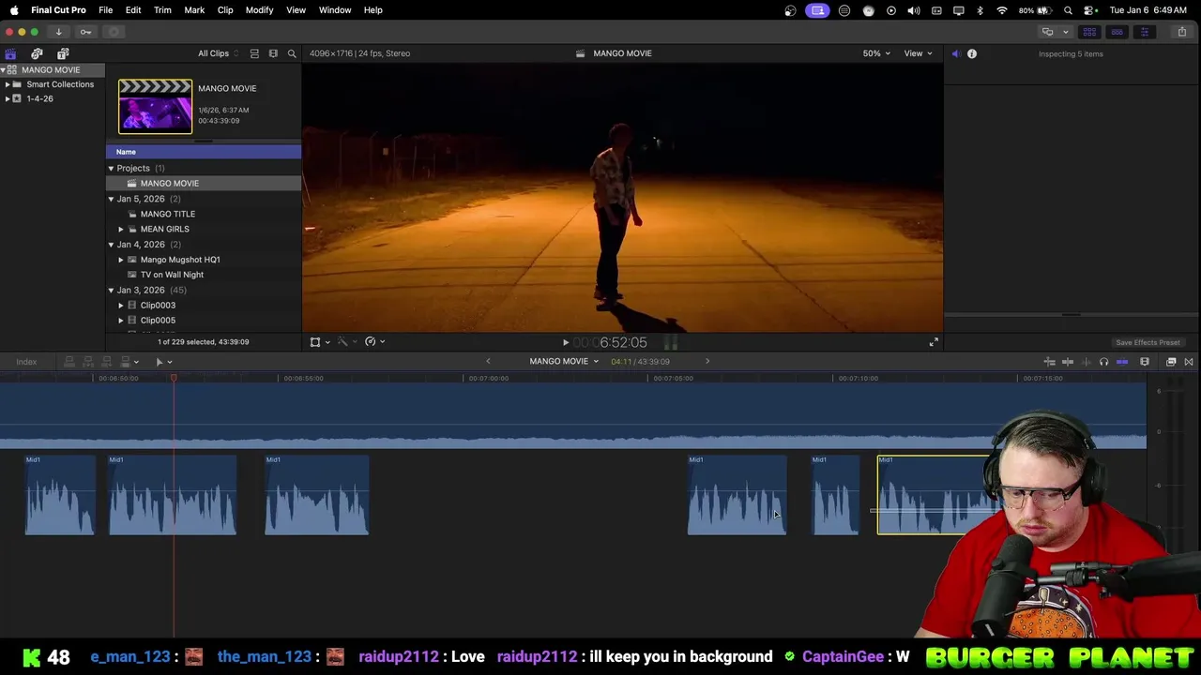Show the Photos and Audio sidebar
Viewport: 1201px width, 675px height.
point(37,53)
